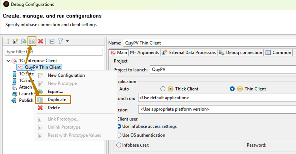Image resolution: width=296 pixels, height=154 pixels.
Task: Choose New Configuration from the context menu
Action: point(66,75)
